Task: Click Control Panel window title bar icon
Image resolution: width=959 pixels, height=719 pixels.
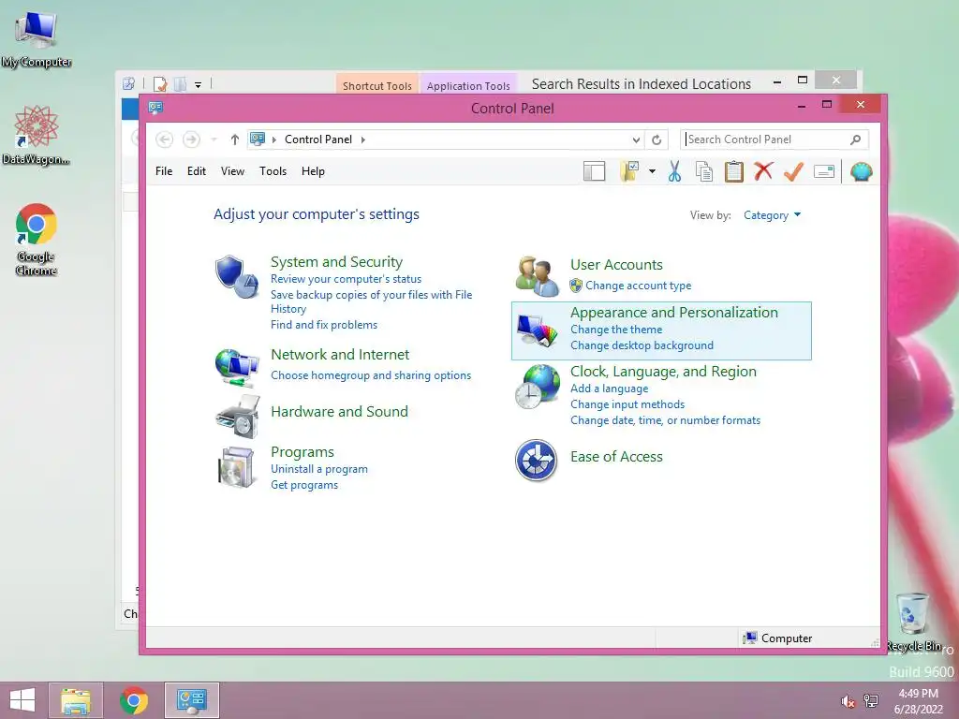Action: [155, 109]
